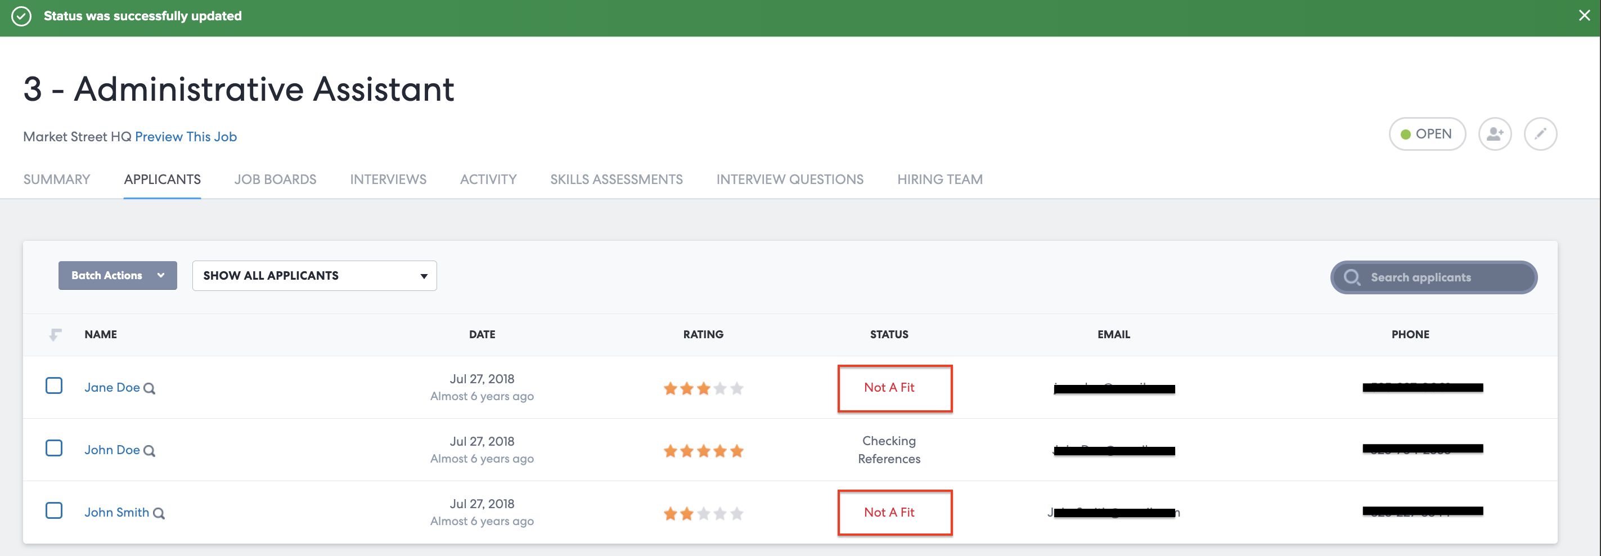Toggle the OPEN job status button

(1427, 134)
